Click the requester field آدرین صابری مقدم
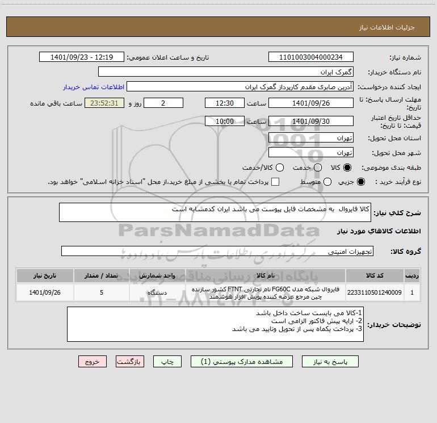 point(240,87)
